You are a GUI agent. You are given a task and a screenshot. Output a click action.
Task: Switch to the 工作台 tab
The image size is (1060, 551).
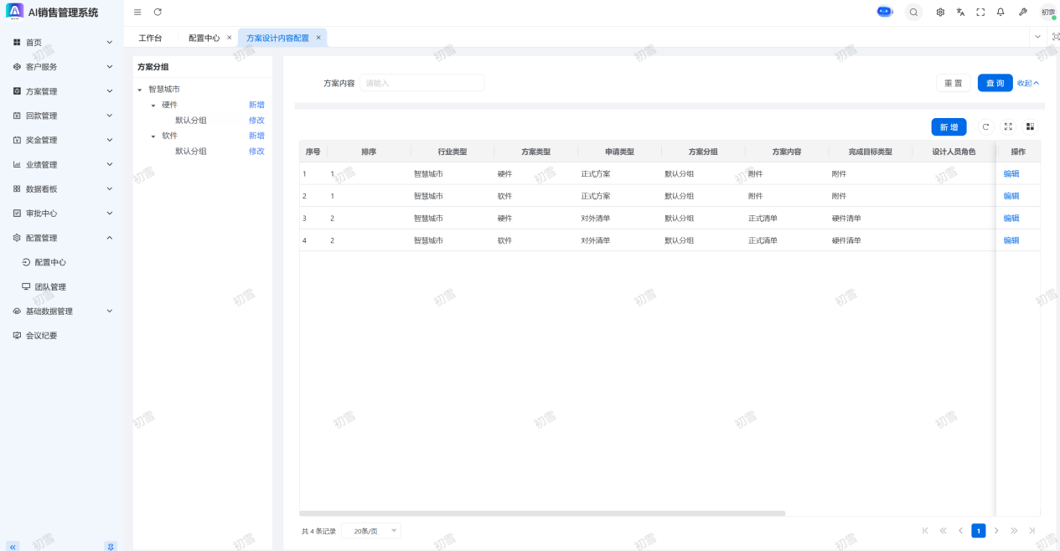point(150,38)
